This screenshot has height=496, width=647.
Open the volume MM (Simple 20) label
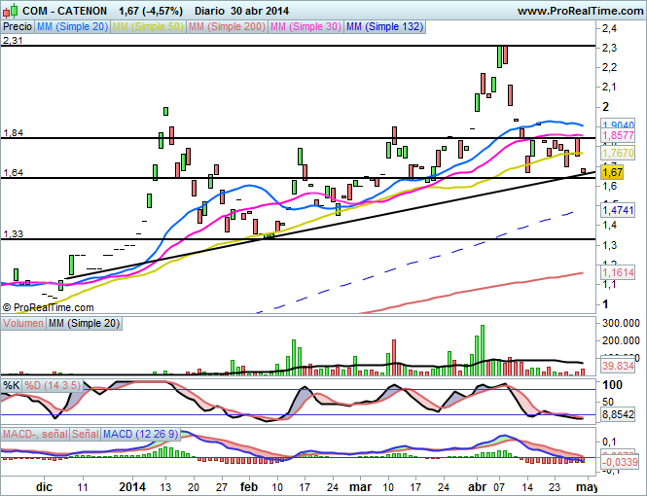tap(85, 323)
